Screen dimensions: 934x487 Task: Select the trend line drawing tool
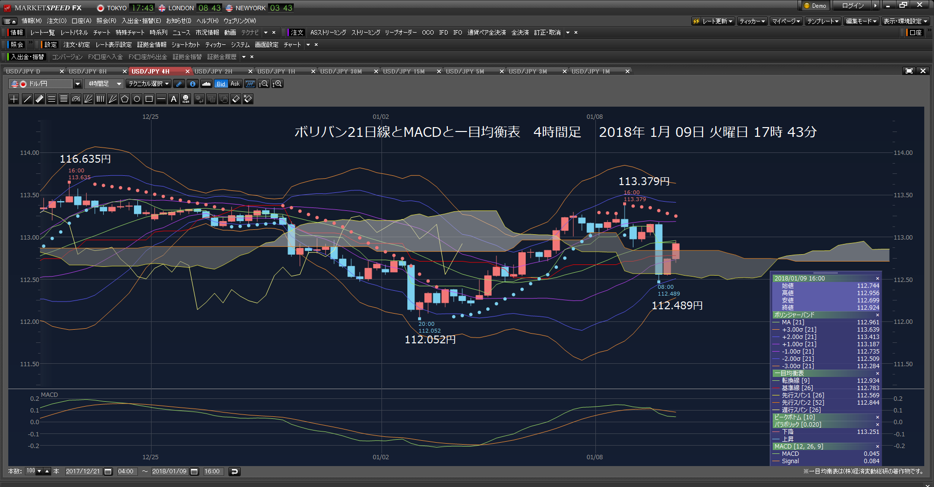coord(27,99)
